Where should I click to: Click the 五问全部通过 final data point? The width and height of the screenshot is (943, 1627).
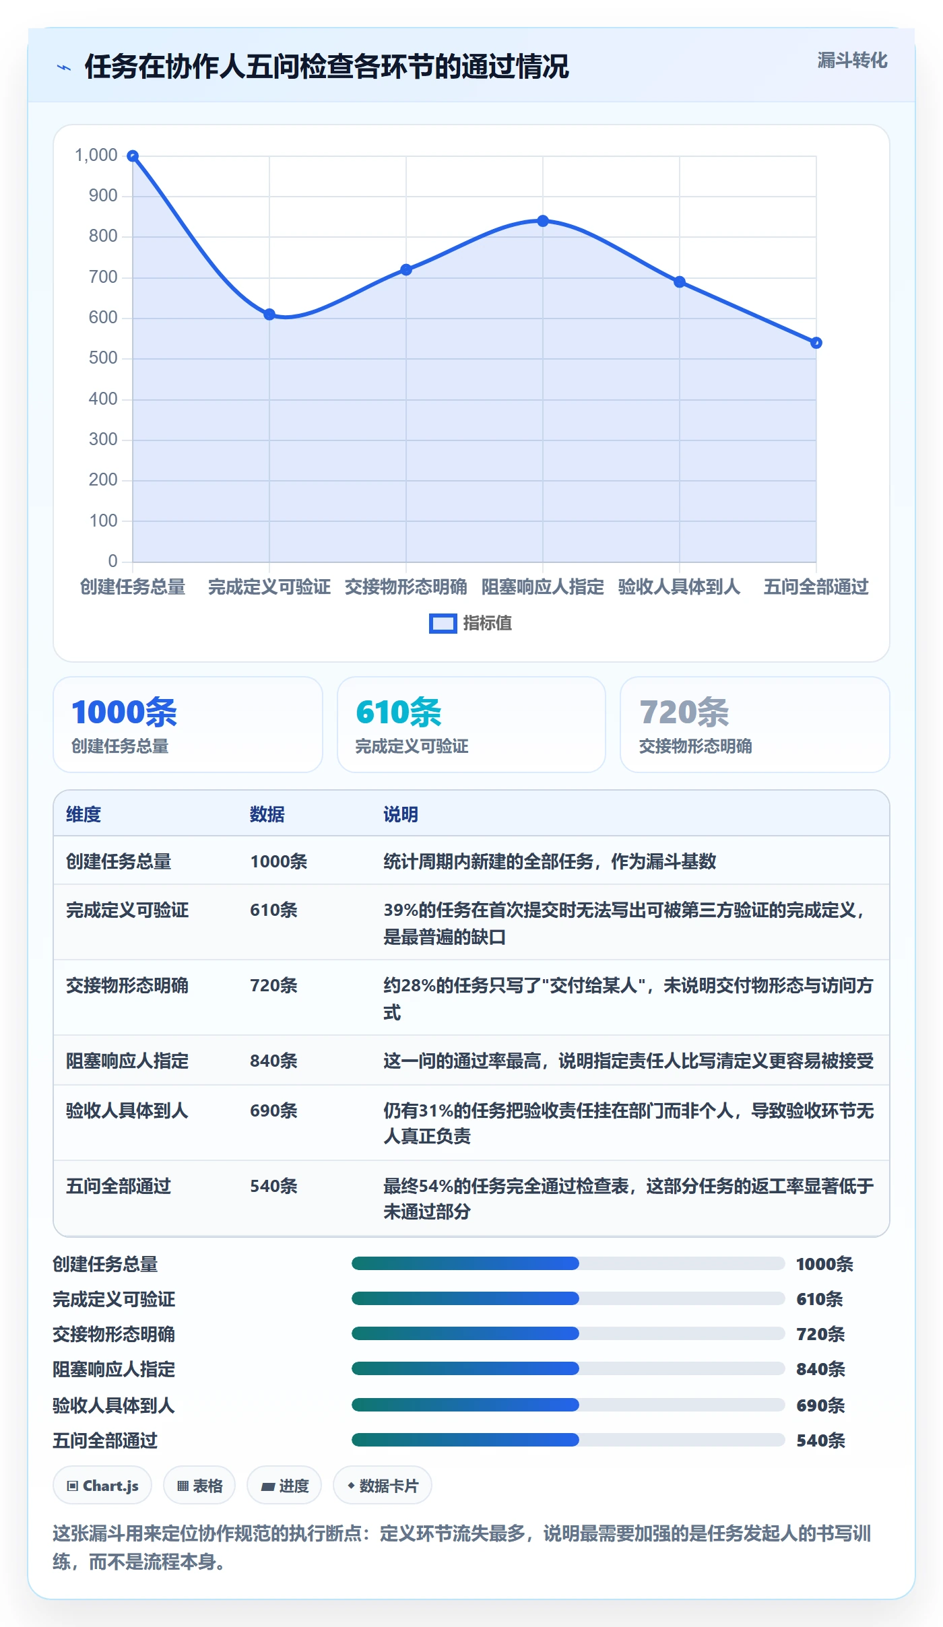click(816, 343)
